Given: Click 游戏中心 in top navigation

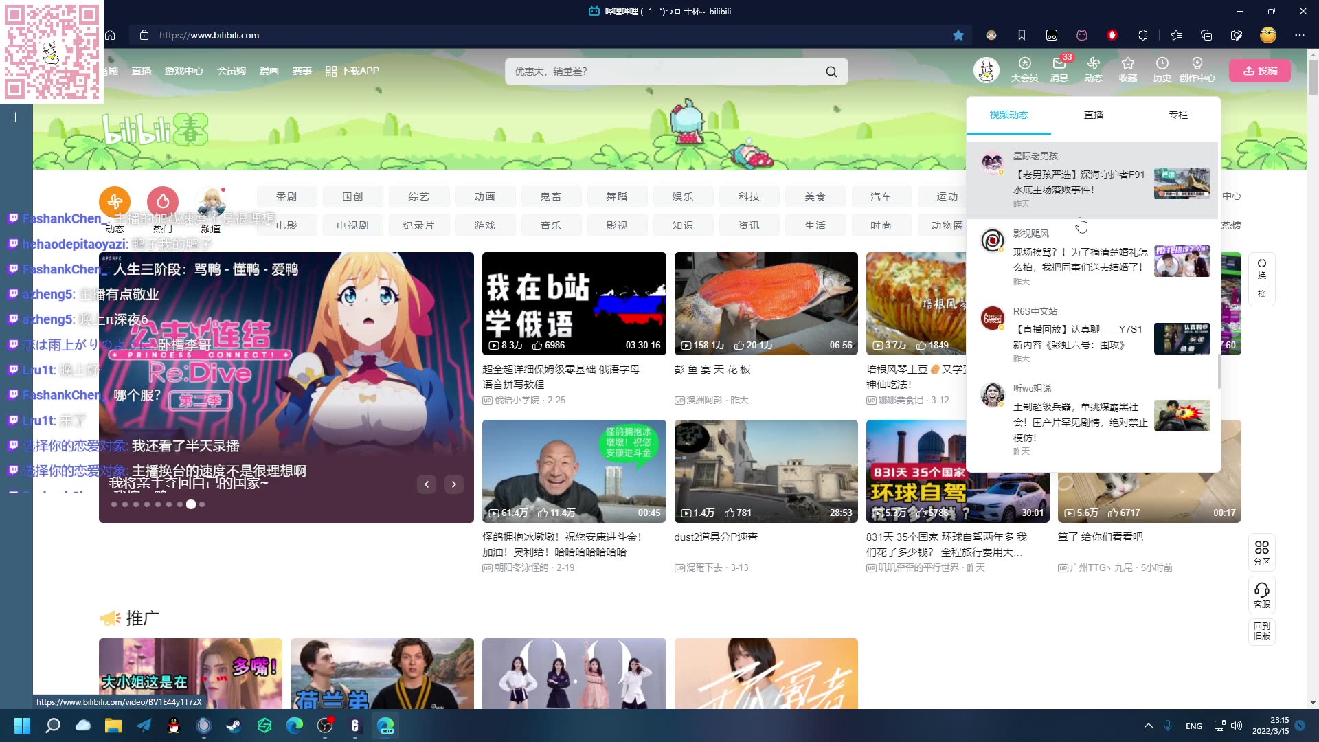Looking at the screenshot, I should tap(184, 71).
